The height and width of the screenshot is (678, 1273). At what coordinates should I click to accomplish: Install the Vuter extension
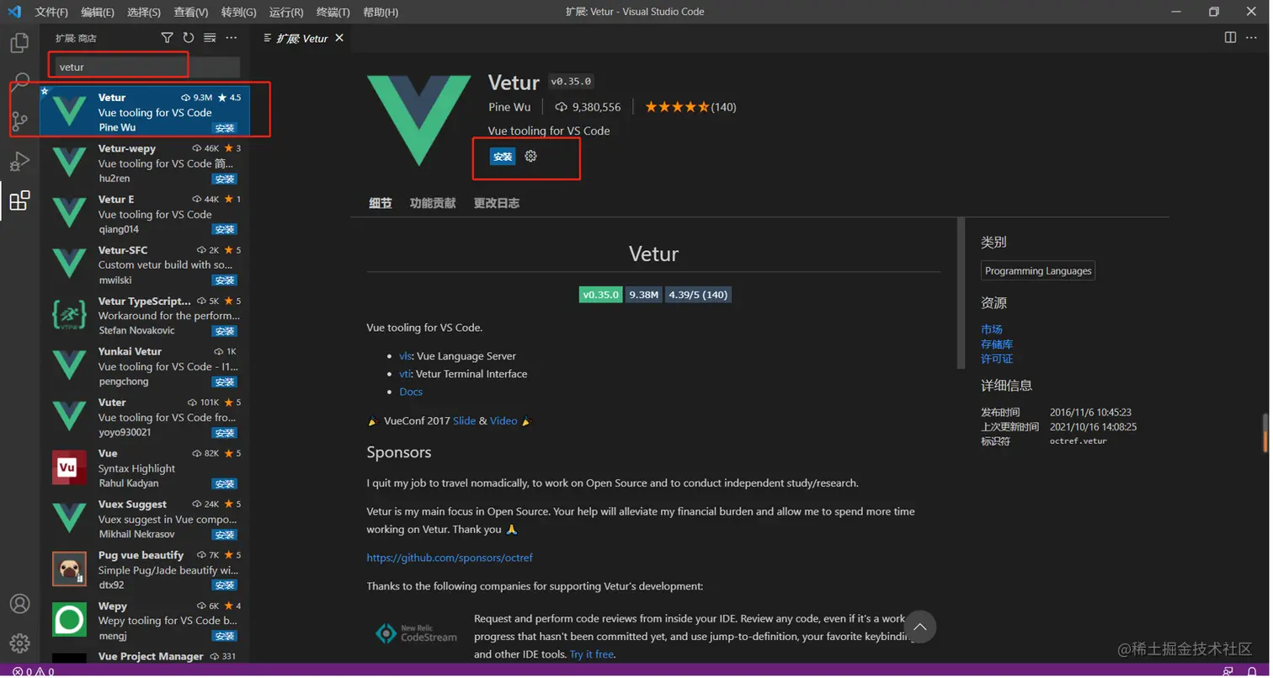tap(225, 432)
